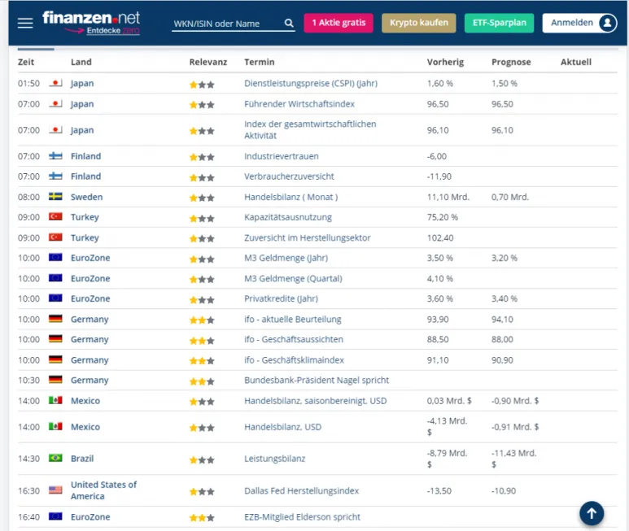The width and height of the screenshot is (629, 531).
Task: Open M3 Geldmenge (Quartal) event link
Action: pos(293,279)
